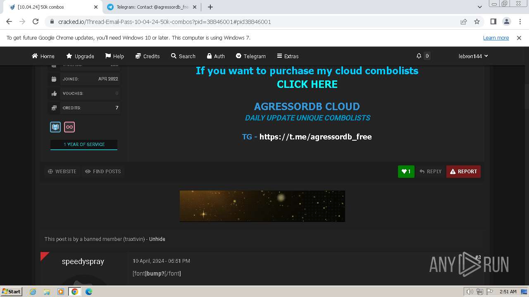Click the blue user badge icon
Viewport: 529px width, 297px height.
55,127
